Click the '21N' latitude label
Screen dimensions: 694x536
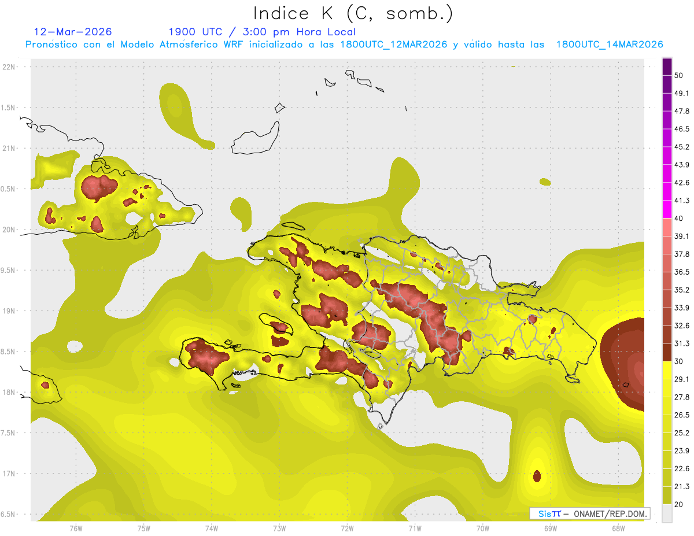pos(10,149)
